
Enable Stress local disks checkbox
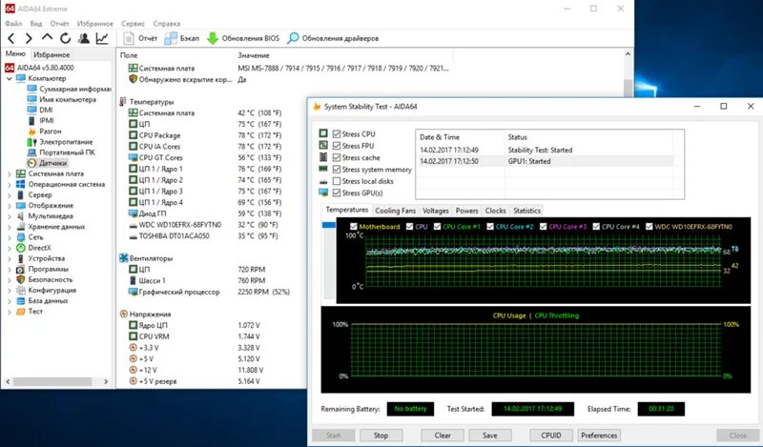[337, 181]
